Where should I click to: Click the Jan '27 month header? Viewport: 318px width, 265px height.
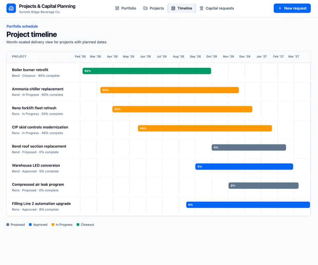(261, 57)
